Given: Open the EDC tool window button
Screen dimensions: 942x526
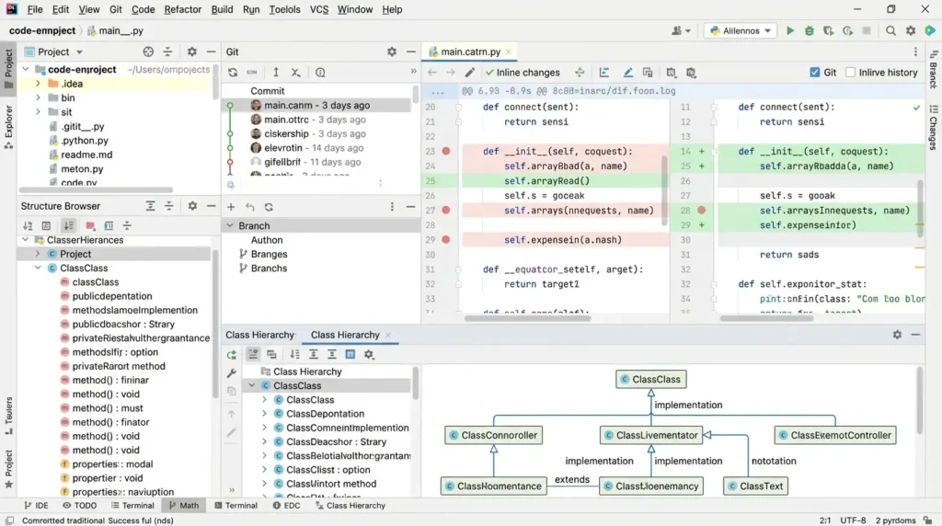Looking at the screenshot, I should pyautogui.click(x=286, y=506).
